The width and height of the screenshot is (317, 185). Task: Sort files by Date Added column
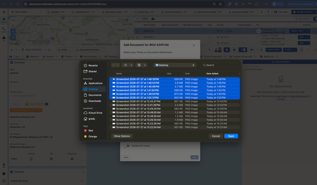(212, 74)
